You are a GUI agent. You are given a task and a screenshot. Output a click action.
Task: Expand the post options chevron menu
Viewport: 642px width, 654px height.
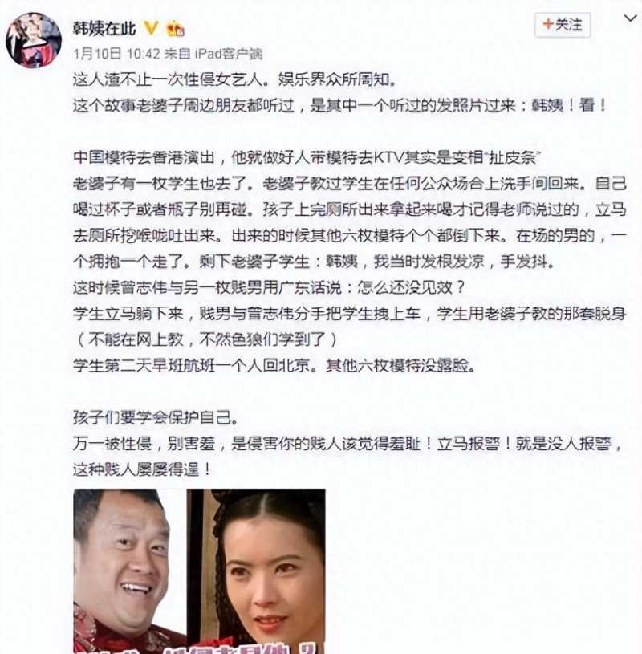(630, 18)
